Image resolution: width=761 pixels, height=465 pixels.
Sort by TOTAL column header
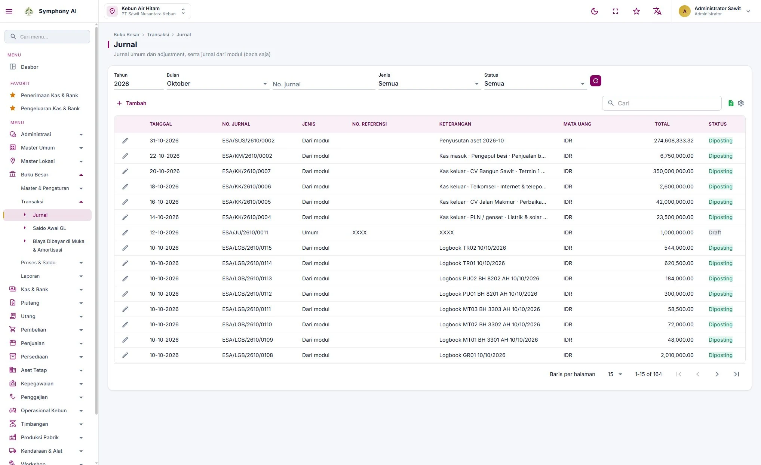[662, 124]
